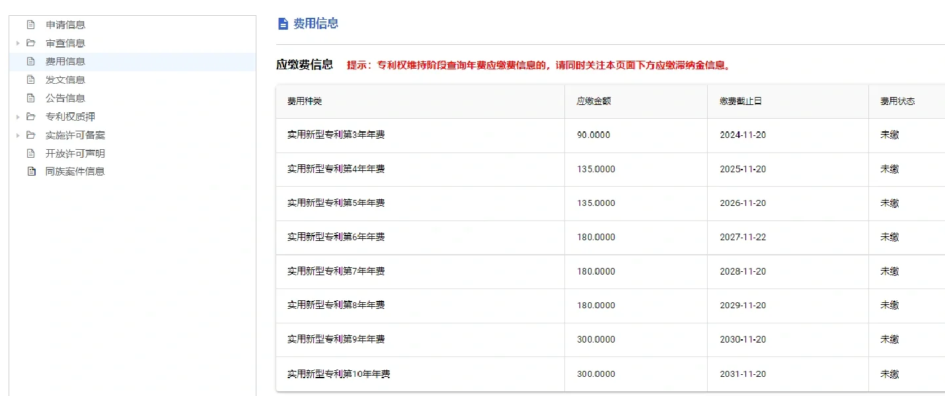Click the folder icon beside 实施许可备案

point(30,135)
